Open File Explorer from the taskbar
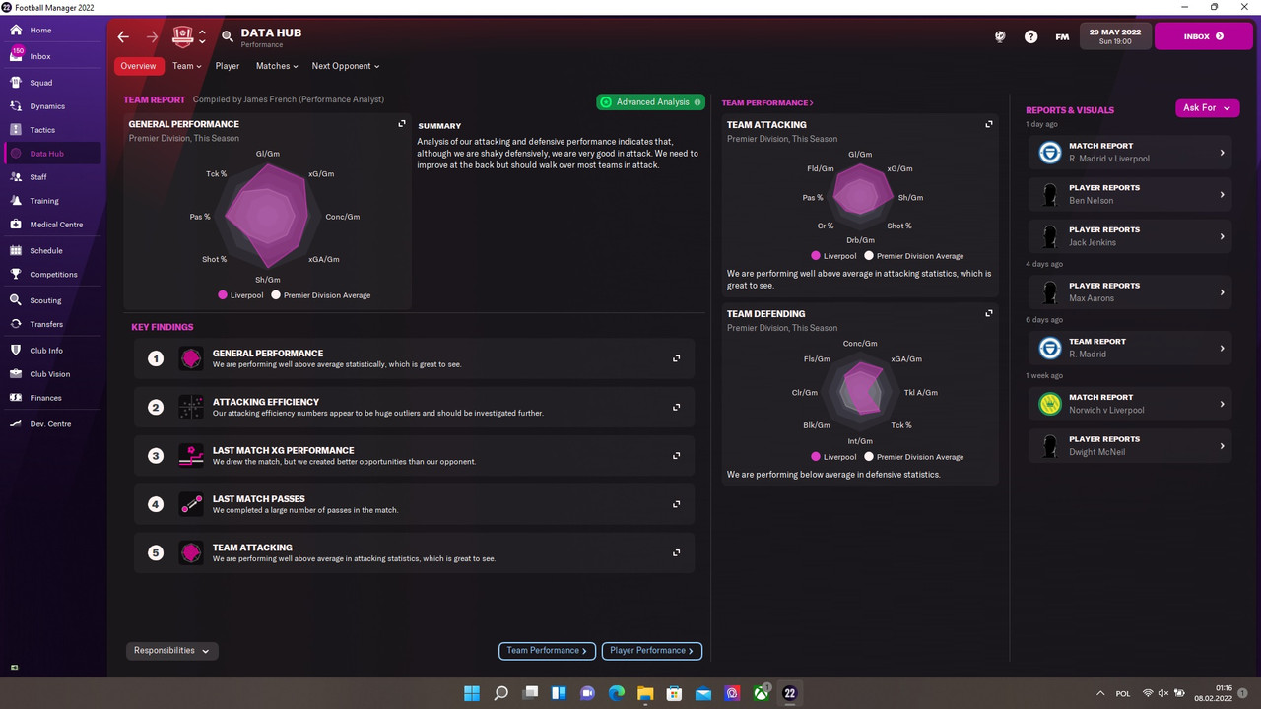 [645, 693]
